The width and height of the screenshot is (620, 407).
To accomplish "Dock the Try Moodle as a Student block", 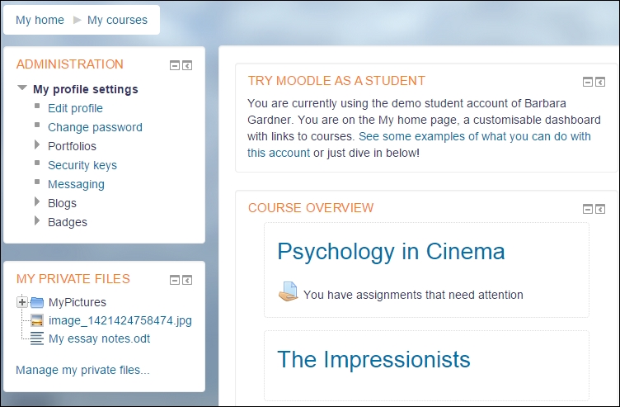I will [x=600, y=82].
